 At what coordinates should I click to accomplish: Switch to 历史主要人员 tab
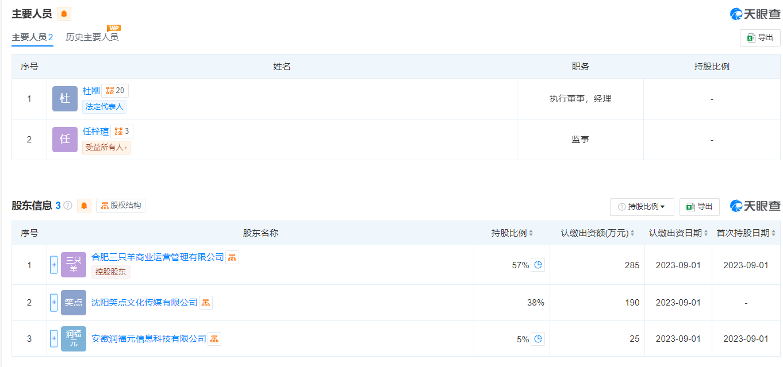(x=92, y=37)
